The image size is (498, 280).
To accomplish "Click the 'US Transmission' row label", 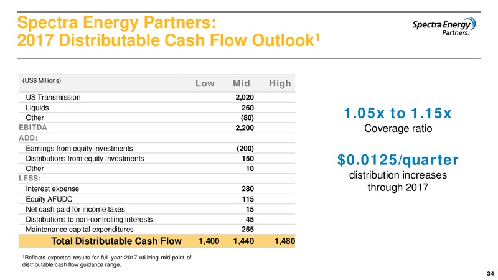I will (53, 97).
